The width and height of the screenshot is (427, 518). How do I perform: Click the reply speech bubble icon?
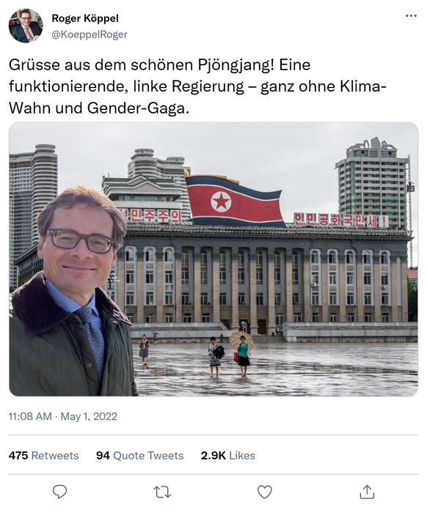coord(60,492)
